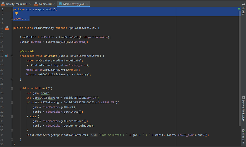246x147 pixels.
Task: Click the related XML file gutter icon on line 11
Action: [x=7, y=28]
